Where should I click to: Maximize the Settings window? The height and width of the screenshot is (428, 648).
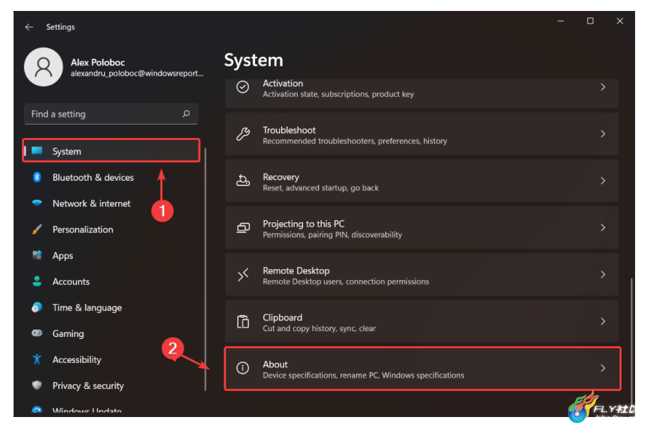(x=590, y=21)
